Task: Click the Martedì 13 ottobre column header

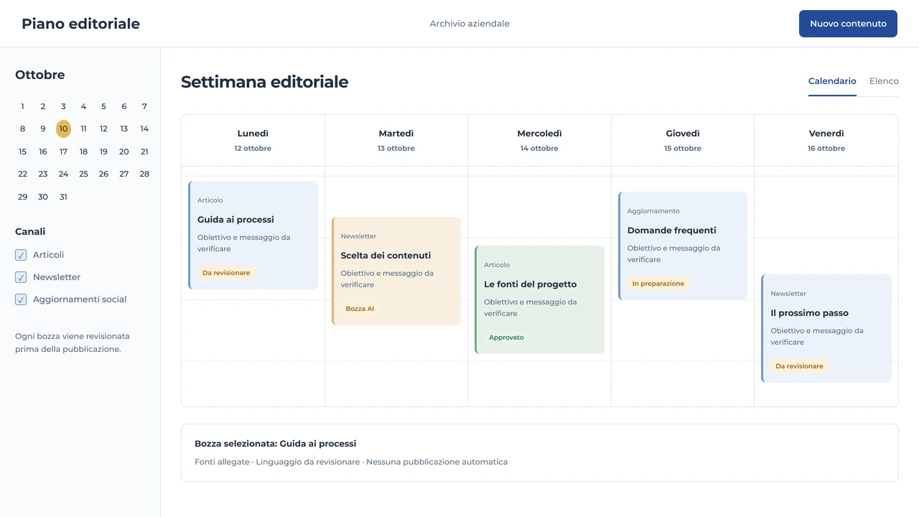Action: 396,141
